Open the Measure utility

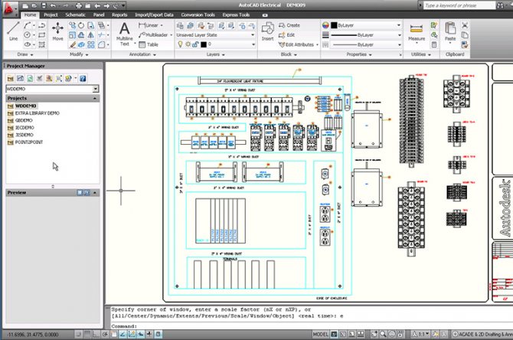417,32
